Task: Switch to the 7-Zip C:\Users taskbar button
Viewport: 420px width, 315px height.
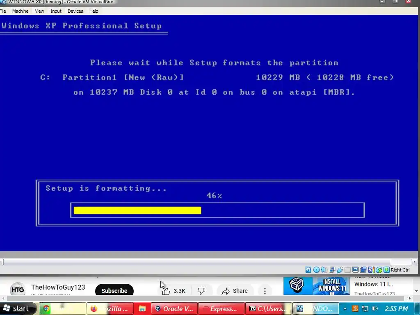Action: pyautogui.click(x=269, y=308)
